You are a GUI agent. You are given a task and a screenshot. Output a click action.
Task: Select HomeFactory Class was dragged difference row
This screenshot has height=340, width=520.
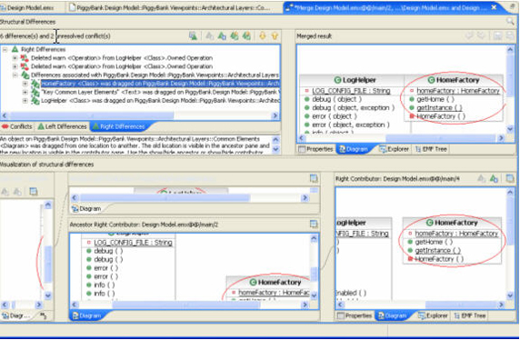pos(161,84)
